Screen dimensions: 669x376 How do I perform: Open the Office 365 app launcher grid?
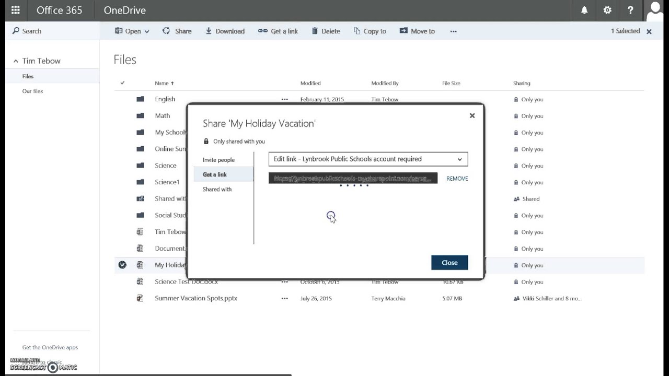pyautogui.click(x=15, y=10)
